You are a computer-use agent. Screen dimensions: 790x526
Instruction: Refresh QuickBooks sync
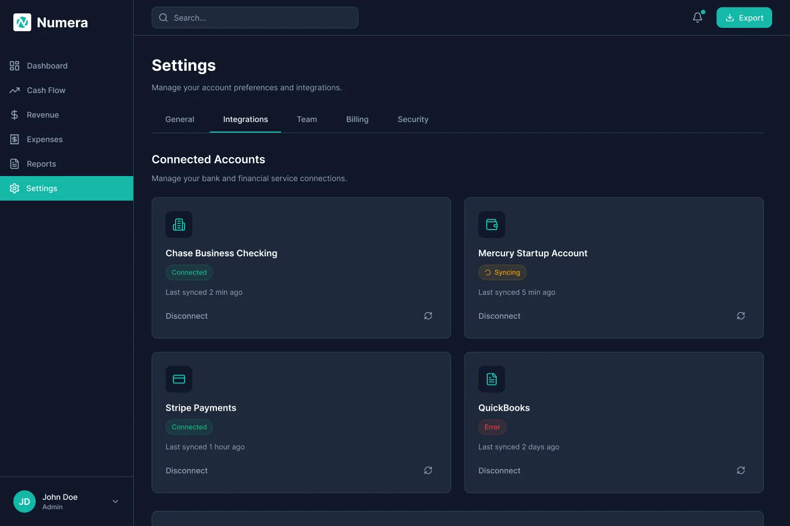point(741,470)
